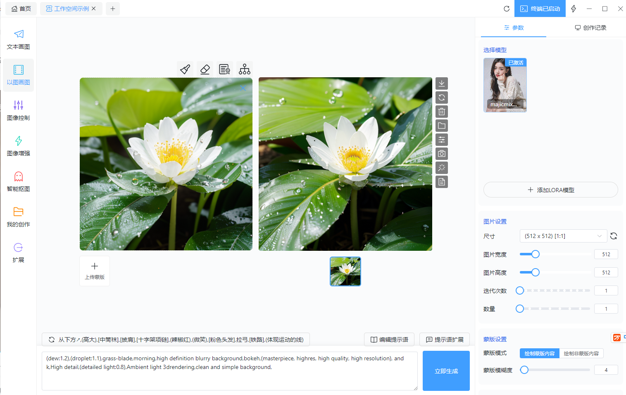This screenshot has height=395, width=626.
Task: Open the 尺寸 size dropdown
Action: (x=563, y=236)
